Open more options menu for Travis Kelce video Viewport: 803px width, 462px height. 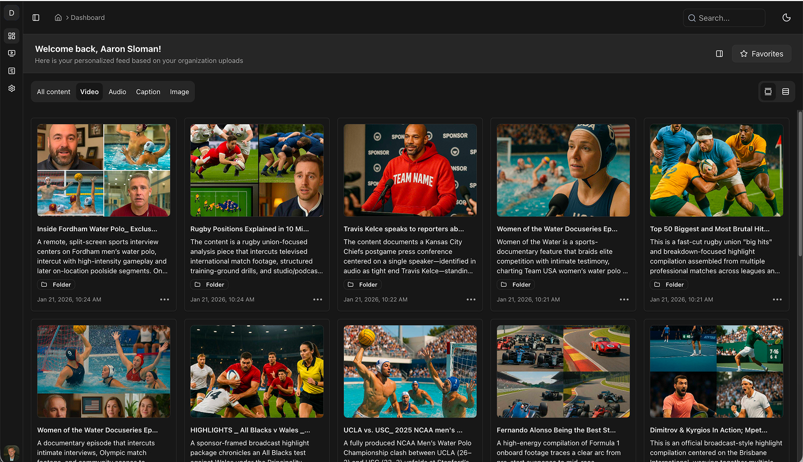point(471,300)
